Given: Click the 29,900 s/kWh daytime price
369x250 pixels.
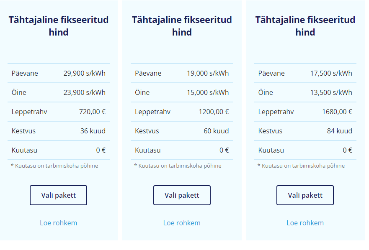Looking at the screenshot, I should click(x=84, y=73).
